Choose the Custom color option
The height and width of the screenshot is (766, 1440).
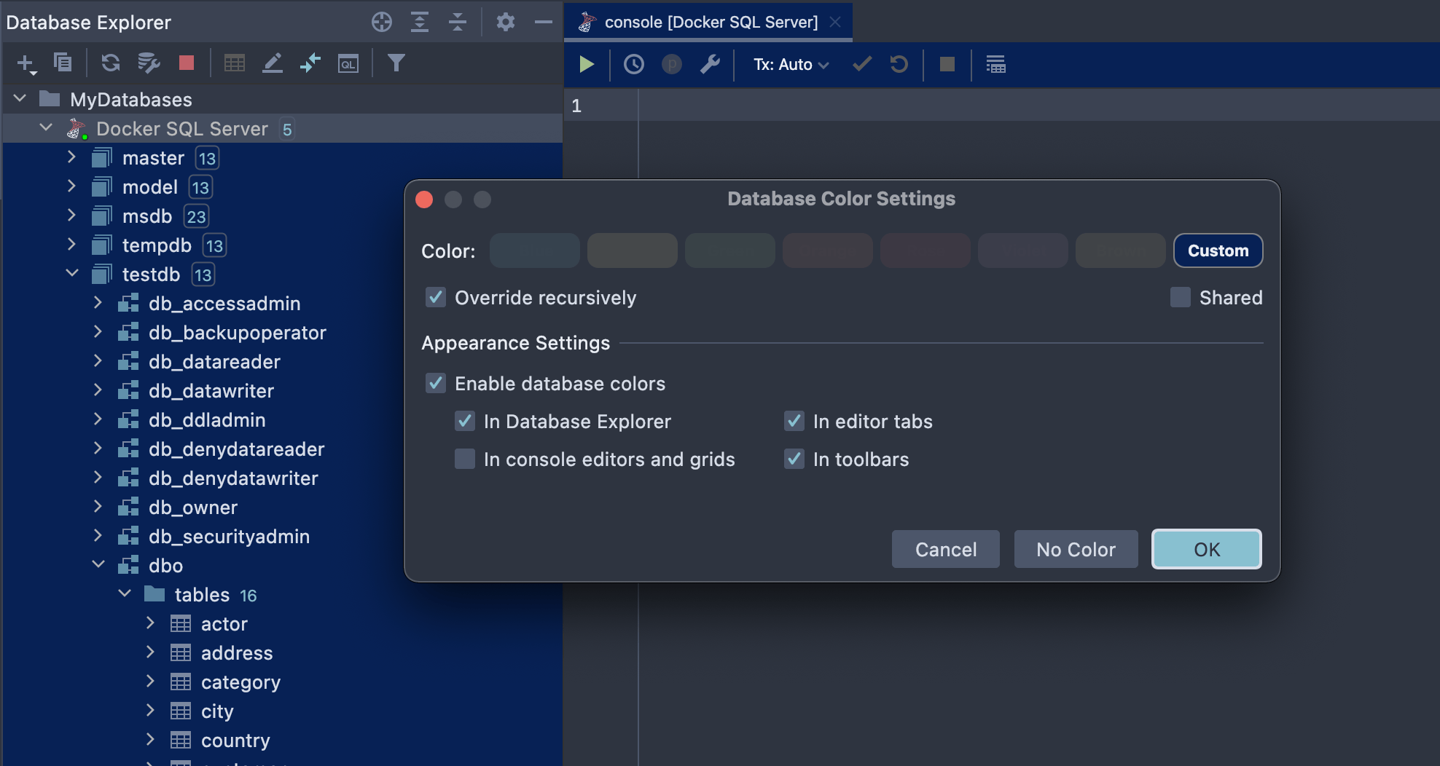[1218, 250]
